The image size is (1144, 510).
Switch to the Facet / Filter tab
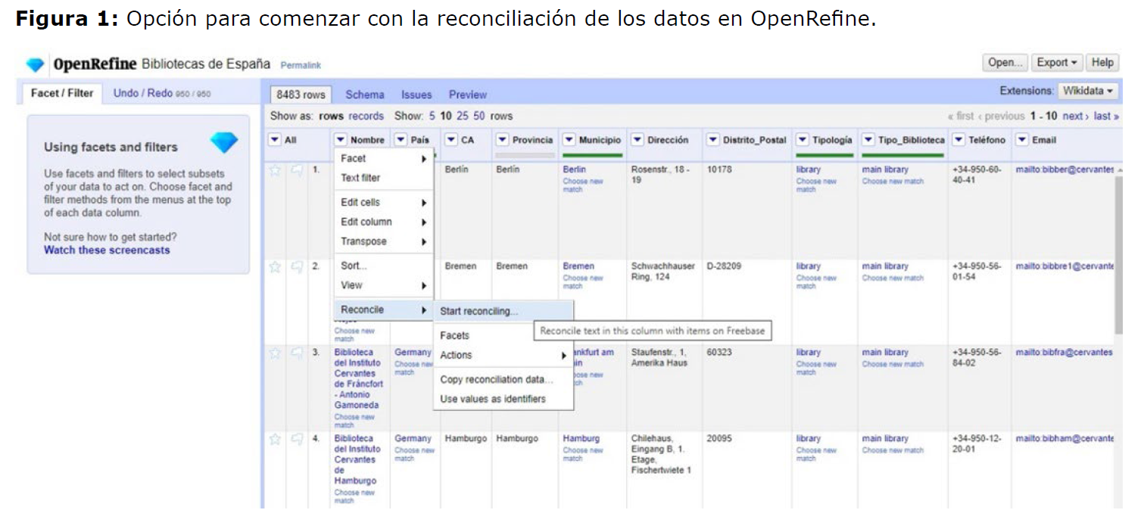(62, 93)
